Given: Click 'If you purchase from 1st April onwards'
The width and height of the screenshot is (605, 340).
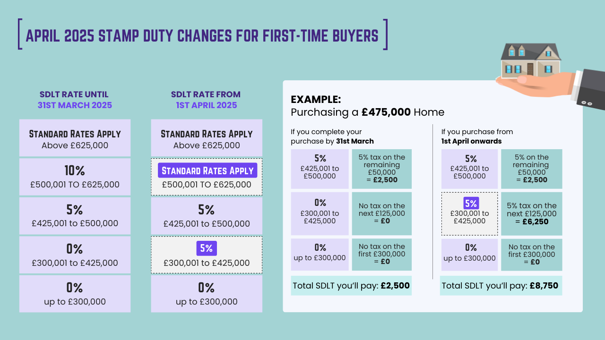Looking at the screenshot, I should pos(477,136).
